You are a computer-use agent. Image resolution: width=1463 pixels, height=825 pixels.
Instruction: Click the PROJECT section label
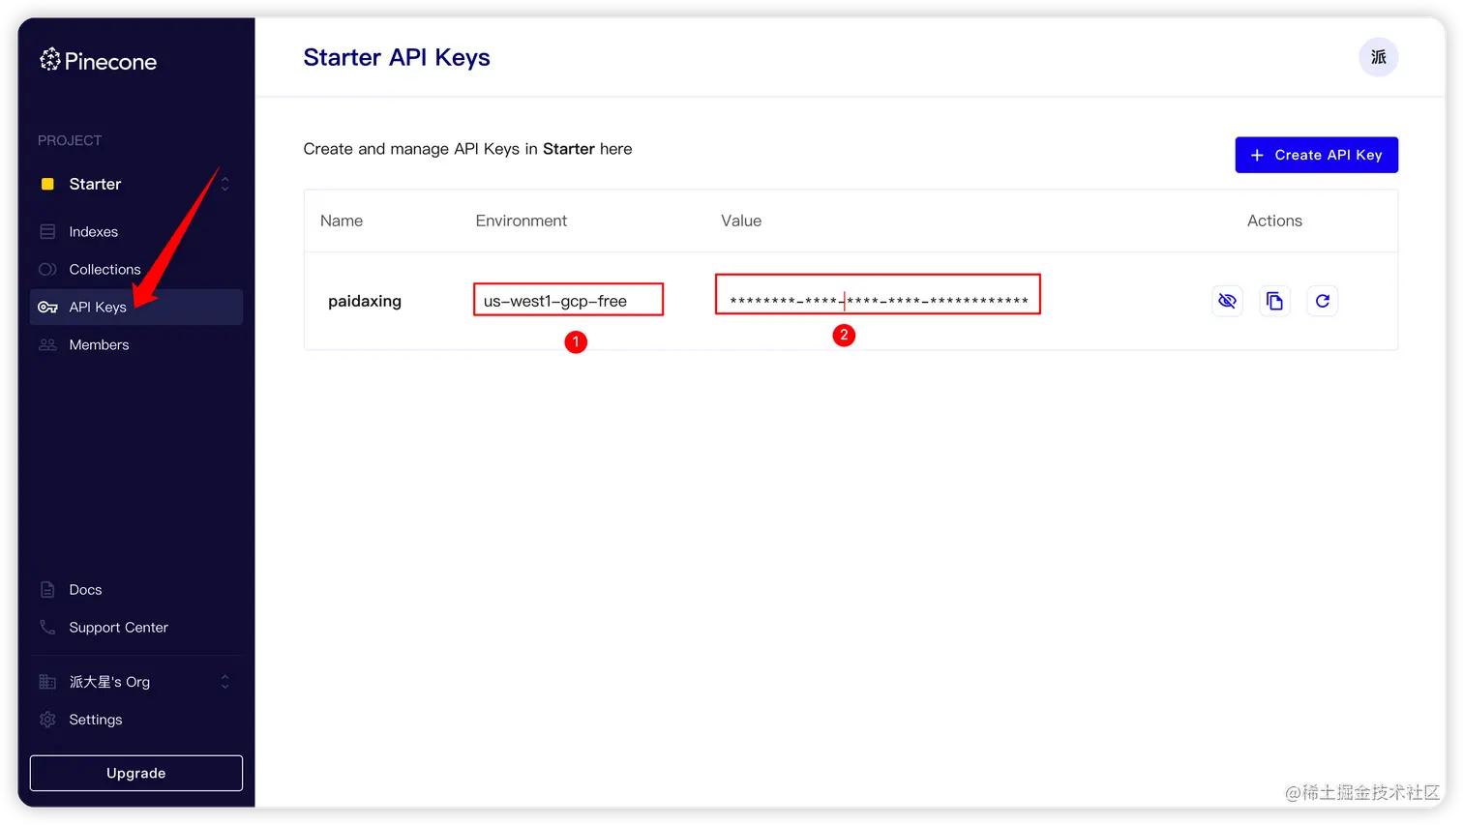(70, 141)
